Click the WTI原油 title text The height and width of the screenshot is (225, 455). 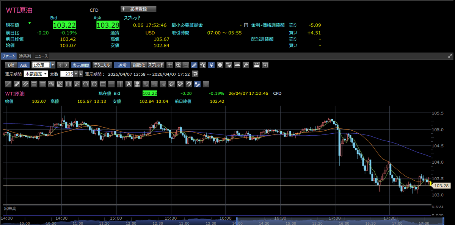pos(19,10)
